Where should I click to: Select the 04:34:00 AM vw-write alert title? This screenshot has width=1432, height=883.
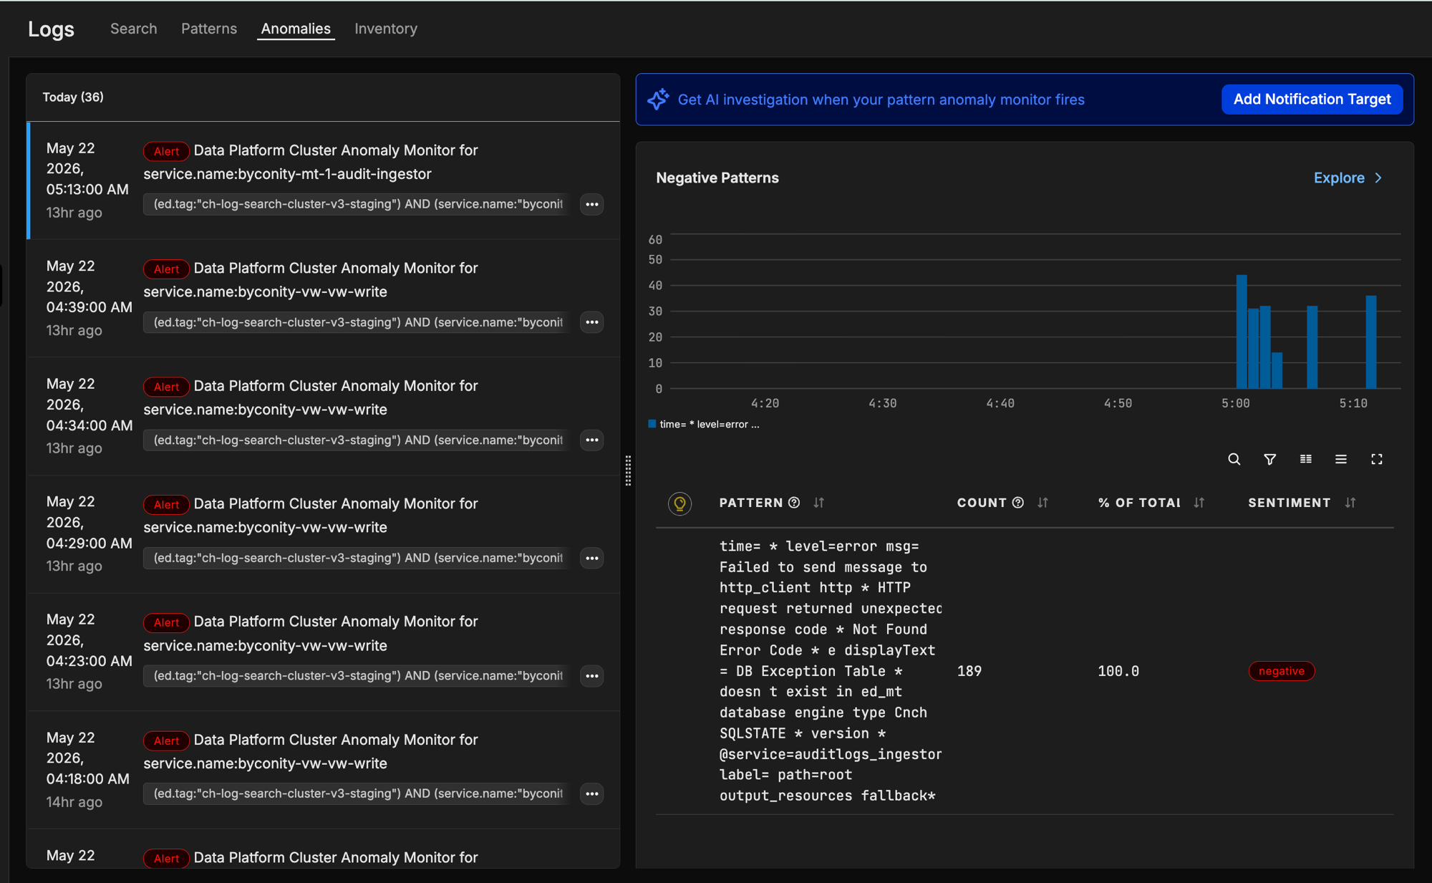tap(311, 397)
